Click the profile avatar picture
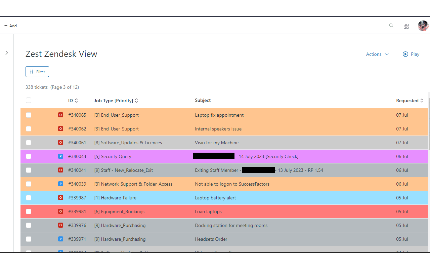This screenshot has width=430, height=269. pyautogui.click(x=423, y=26)
